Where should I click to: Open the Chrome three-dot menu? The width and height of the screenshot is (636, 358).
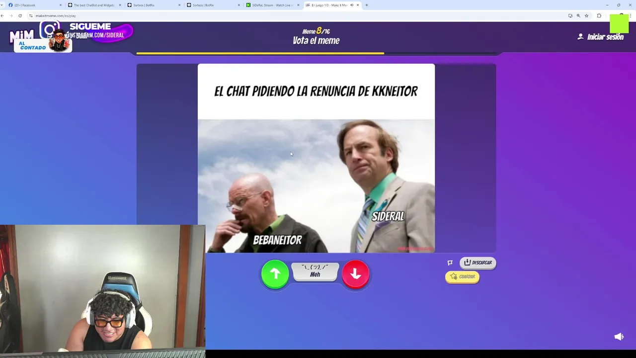[632, 15]
